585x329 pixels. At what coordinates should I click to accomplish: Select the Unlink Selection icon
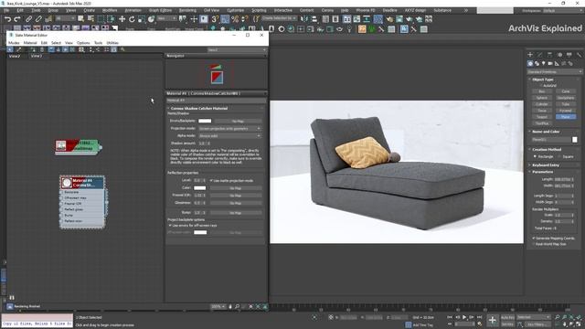pyautogui.click(x=38, y=18)
